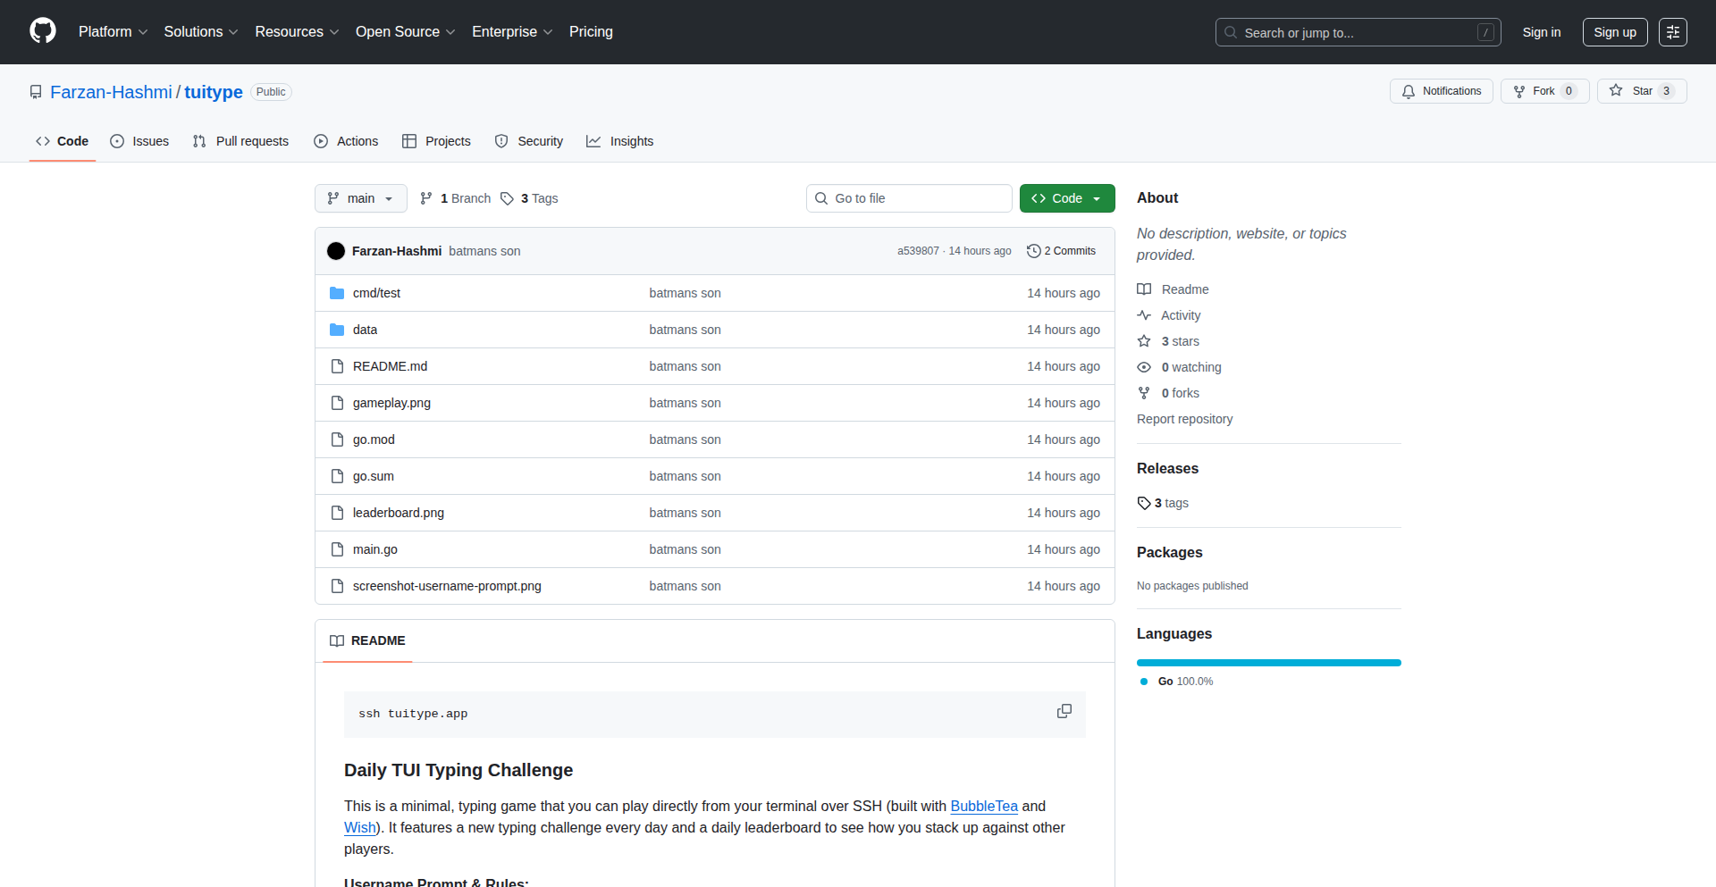Viewport: 1716px width, 887px height.
Task: Open the Pull requests tab
Action: click(x=240, y=141)
